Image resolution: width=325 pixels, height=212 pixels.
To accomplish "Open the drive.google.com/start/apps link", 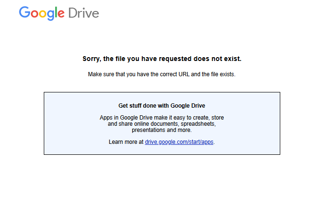I will (x=179, y=142).
